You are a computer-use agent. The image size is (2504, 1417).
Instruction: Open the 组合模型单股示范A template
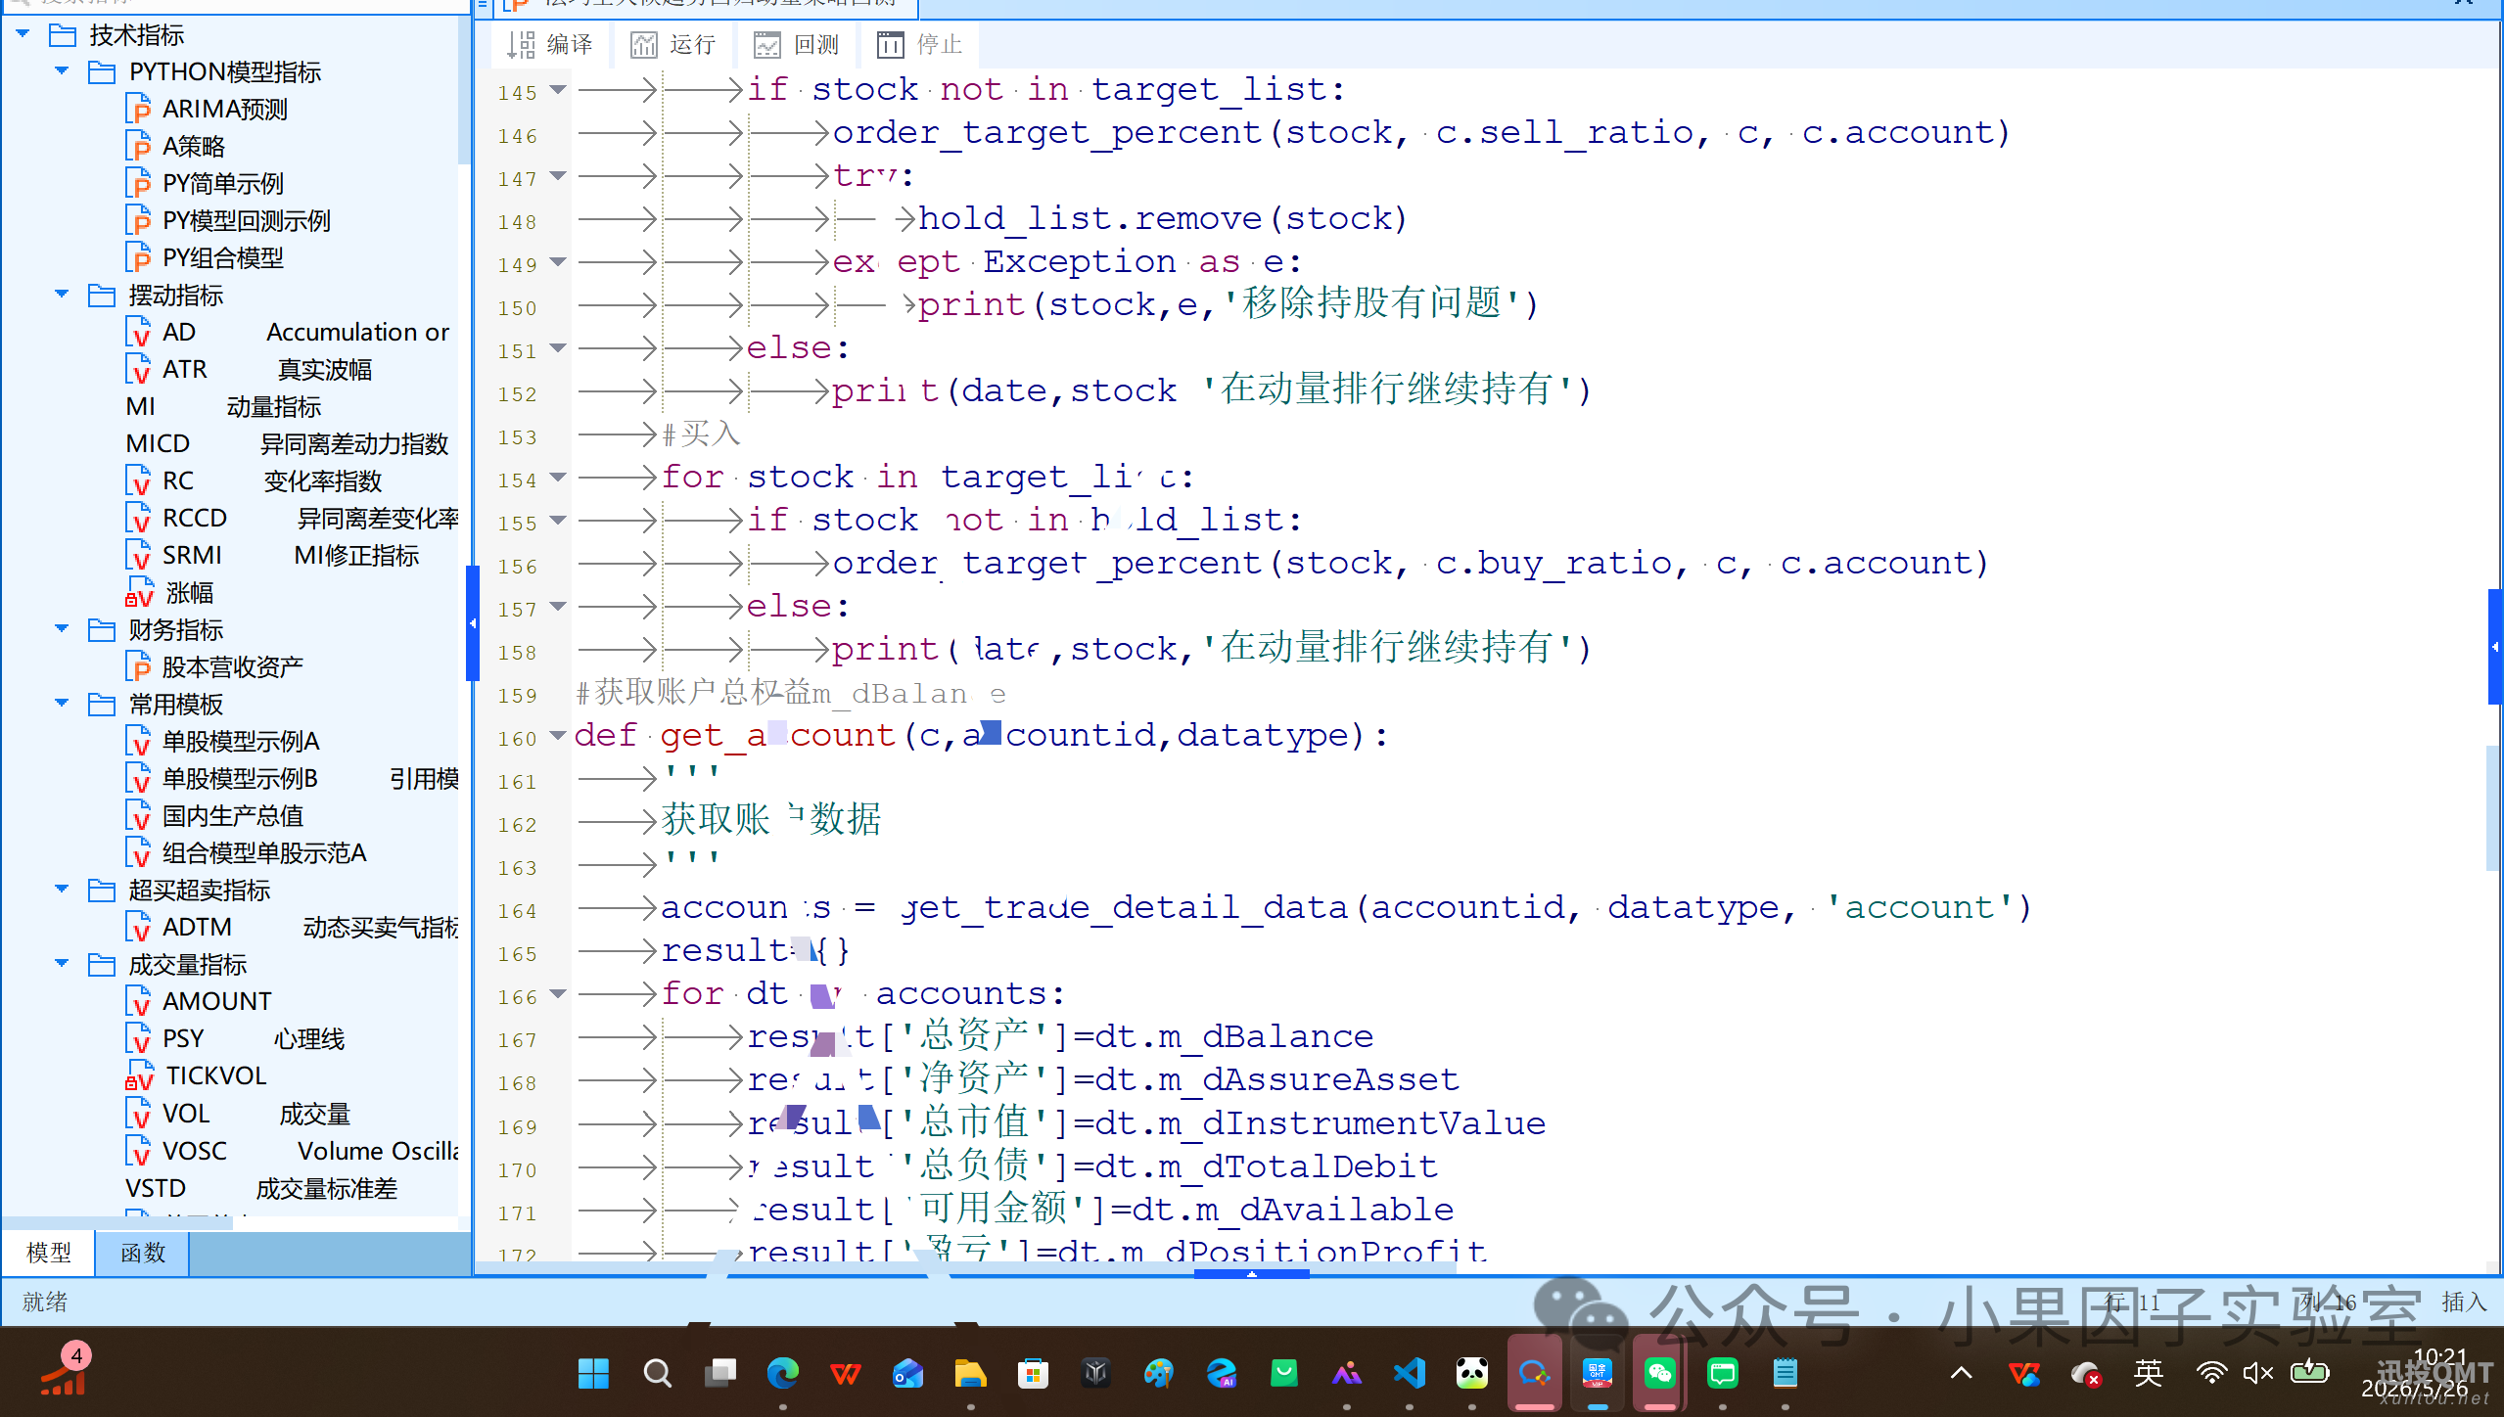tap(247, 852)
